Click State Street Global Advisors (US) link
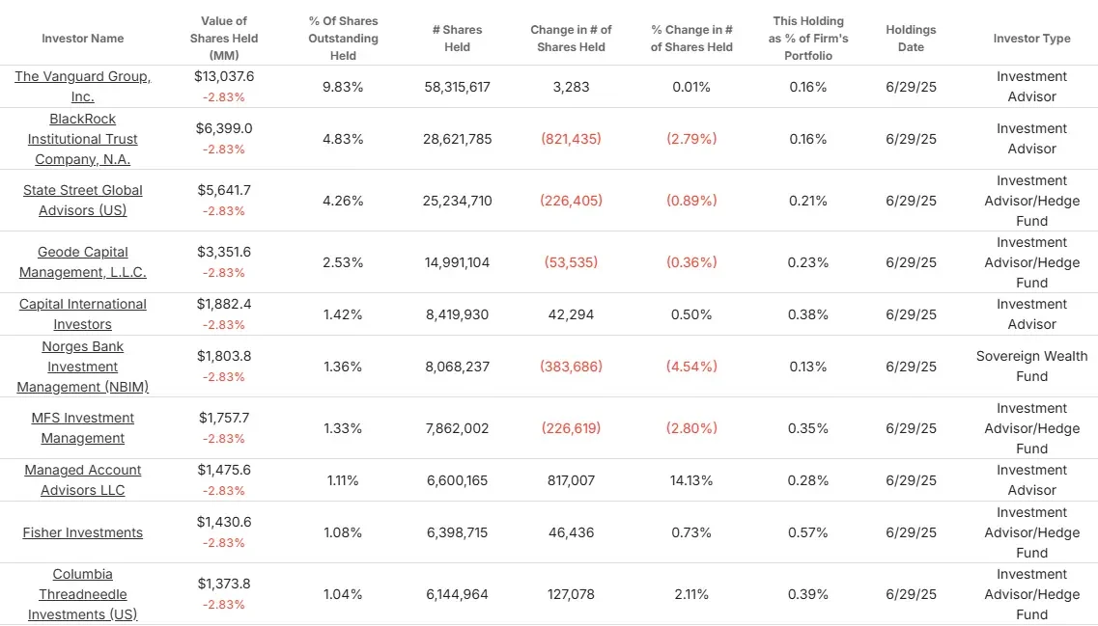Viewport: 1098px width, 626px height. (83, 200)
